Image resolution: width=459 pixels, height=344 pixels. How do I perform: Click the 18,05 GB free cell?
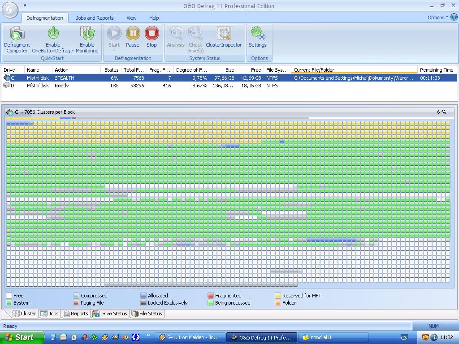(251, 86)
